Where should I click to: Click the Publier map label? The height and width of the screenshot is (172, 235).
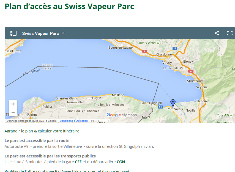(47, 107)
